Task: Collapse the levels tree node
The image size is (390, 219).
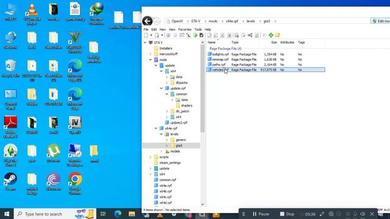Action: pyautogui.click(x=161, y=134)
